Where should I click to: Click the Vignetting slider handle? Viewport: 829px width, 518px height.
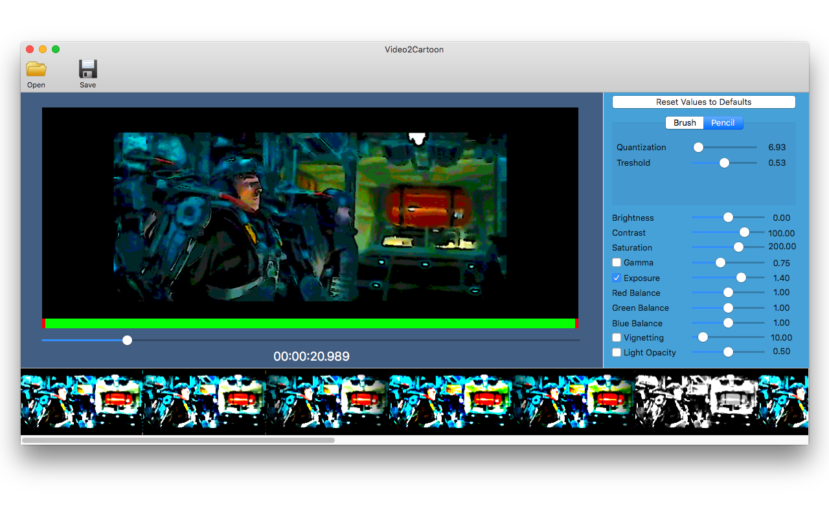pyautogui.click(x=703, y=337)
